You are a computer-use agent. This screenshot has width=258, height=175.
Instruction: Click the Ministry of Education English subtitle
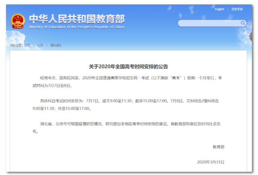point(77,27)
